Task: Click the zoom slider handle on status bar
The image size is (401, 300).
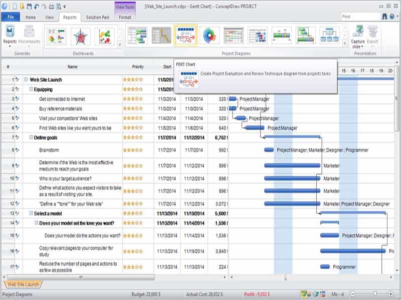Action: pyautogui.click(x=375, y=292)
